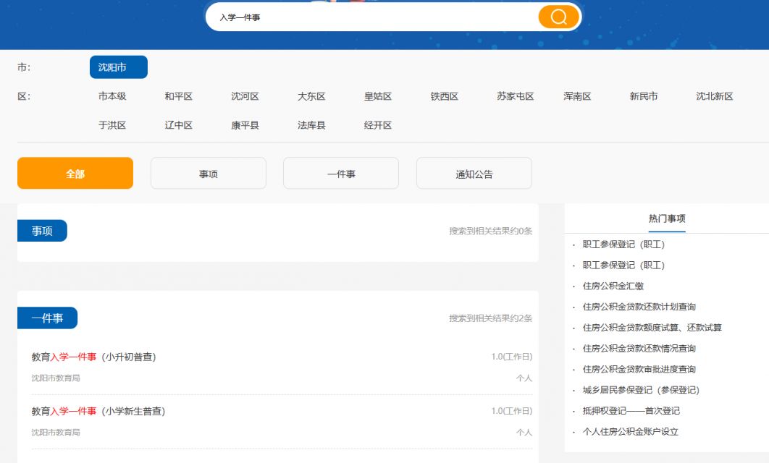769x463 pixels.
Task: Switch to the 一件事 filter tab
Action: click(341, 174)
